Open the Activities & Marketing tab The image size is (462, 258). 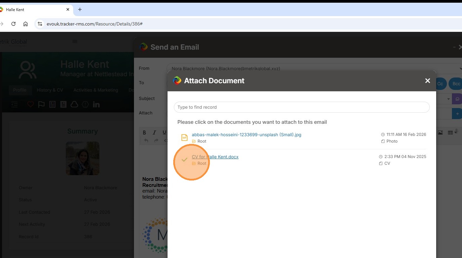click(96, 90)
